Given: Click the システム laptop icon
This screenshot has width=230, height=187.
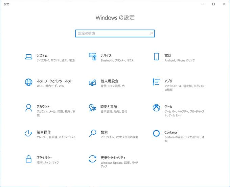Looking at the screenshot, I should coord(28,57).
